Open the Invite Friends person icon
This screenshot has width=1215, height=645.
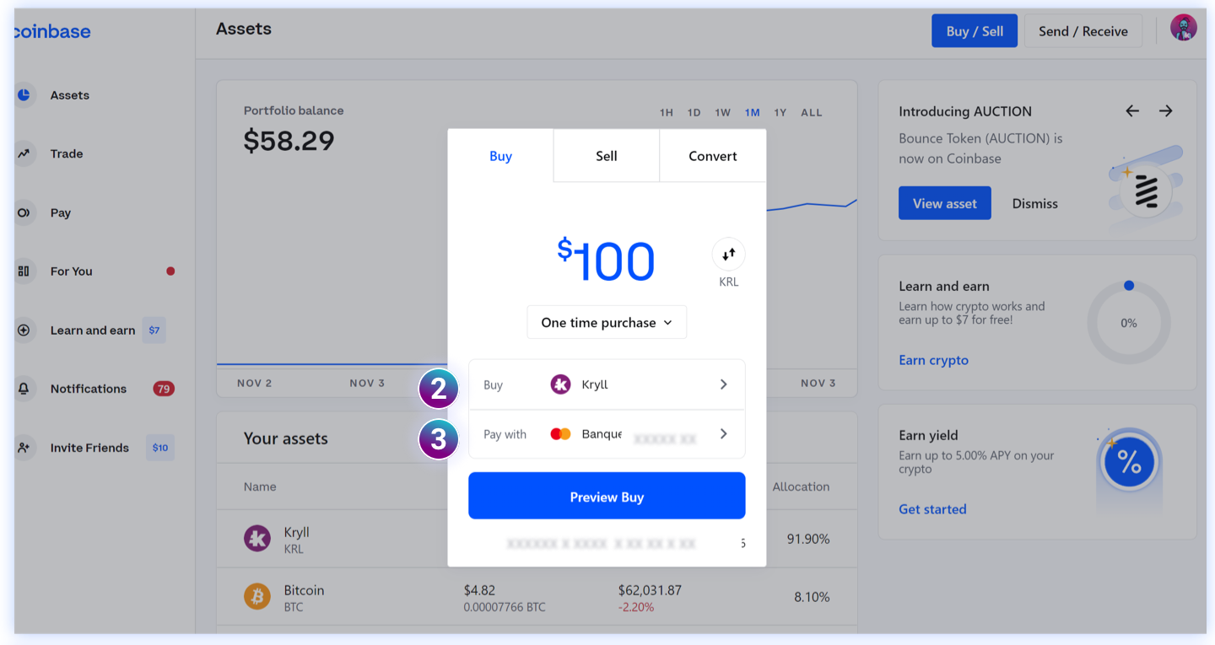coord(24,448)
